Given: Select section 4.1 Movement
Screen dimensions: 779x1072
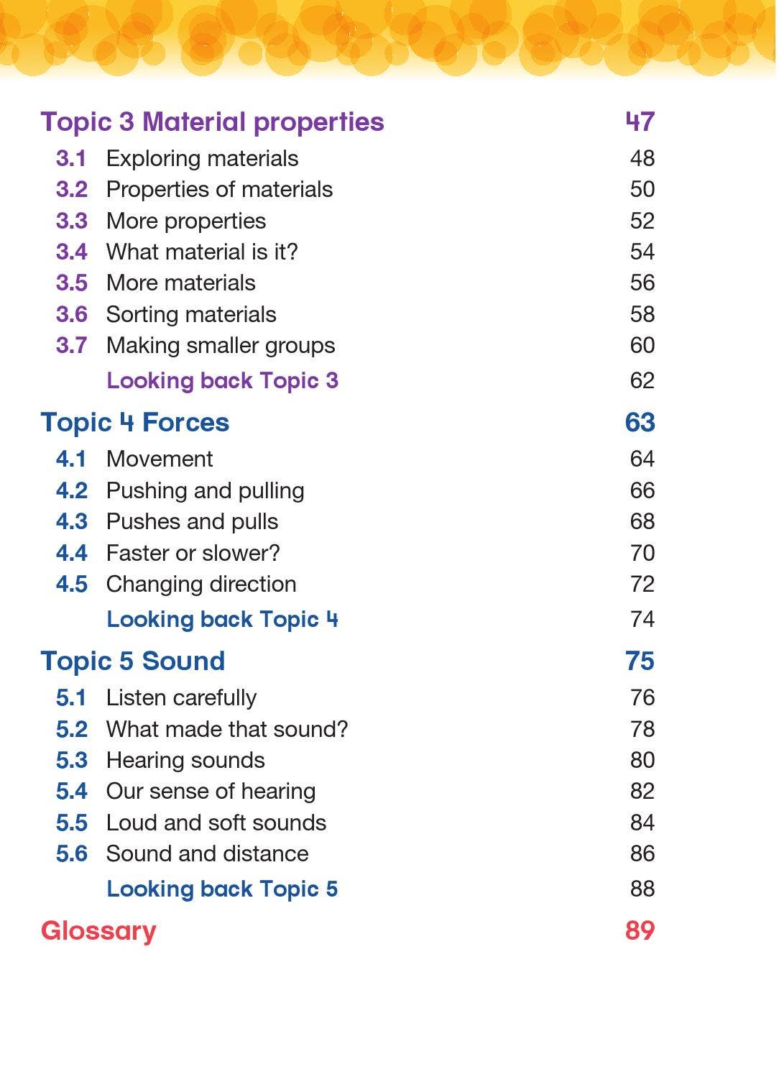Looking at the screenshot, I should pos(134,459).
